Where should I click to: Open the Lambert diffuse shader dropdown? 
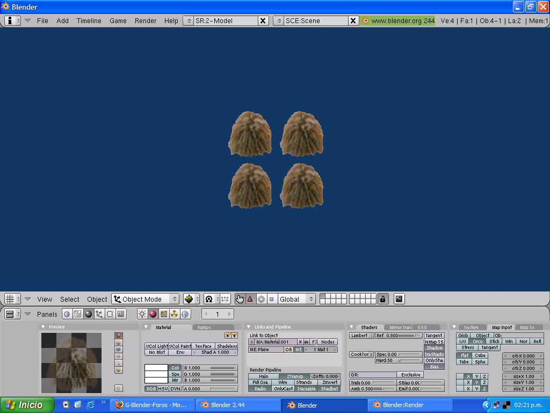pyautogui.click(x=361, y=336)
